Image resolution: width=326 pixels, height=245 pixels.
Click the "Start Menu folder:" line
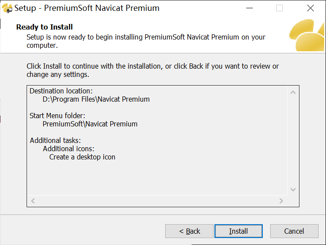[x=57, y=116]
